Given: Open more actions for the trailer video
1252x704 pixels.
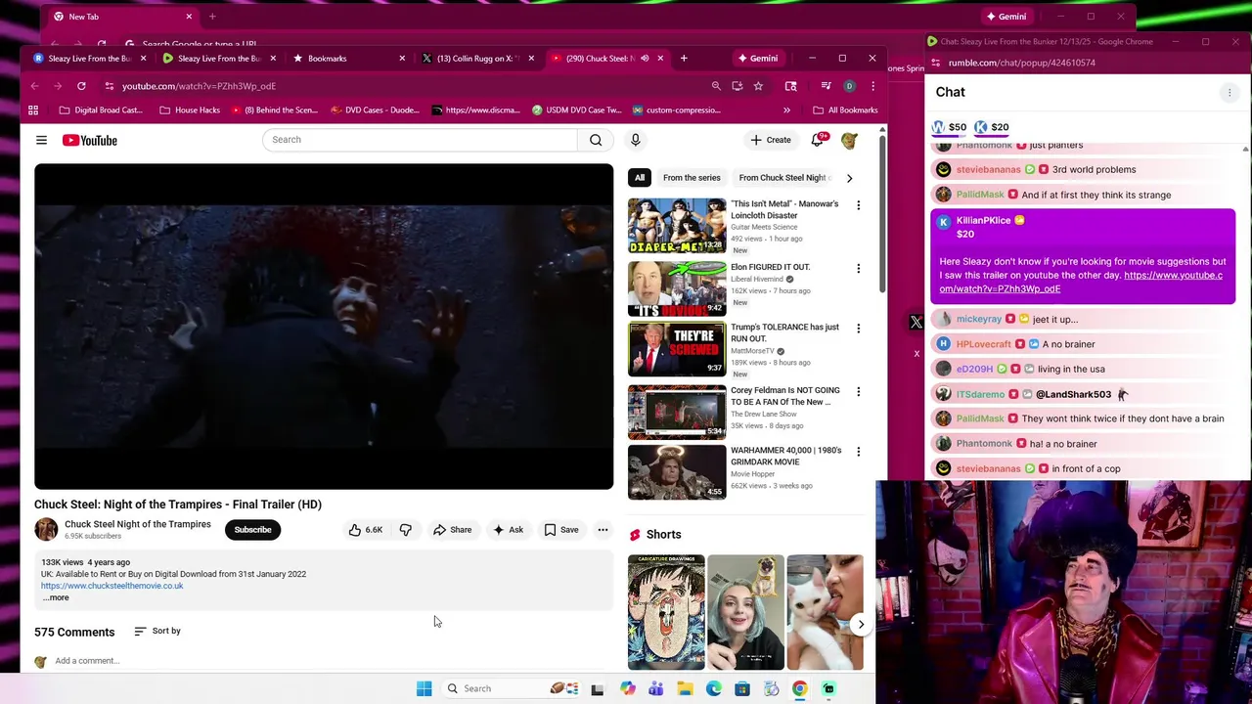Looking at the screenshot, I should click(x=603, y=530).
